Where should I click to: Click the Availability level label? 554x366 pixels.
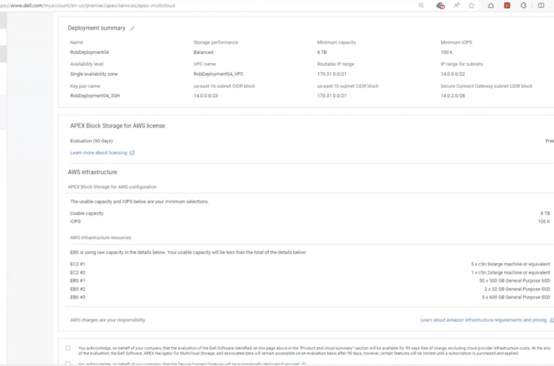tap(87, 65)
